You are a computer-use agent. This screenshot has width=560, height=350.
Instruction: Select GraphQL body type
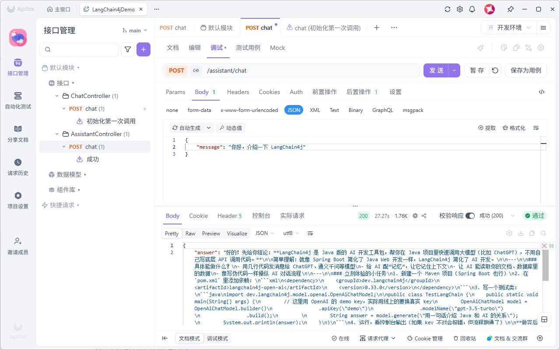click(x=383, y=110)
